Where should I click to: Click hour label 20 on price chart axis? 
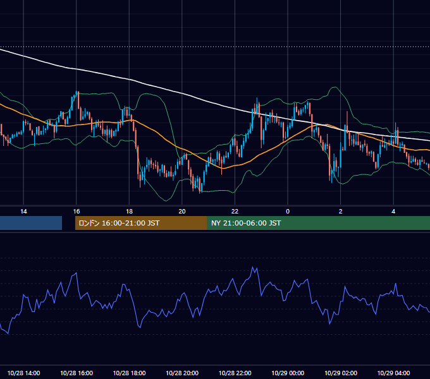[x=182, y=212]
